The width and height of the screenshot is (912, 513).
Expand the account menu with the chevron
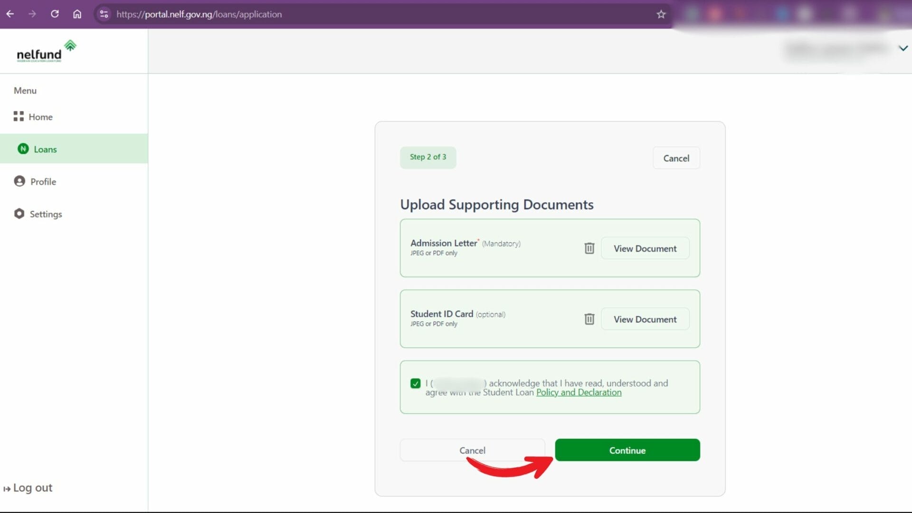pos(903,48)
